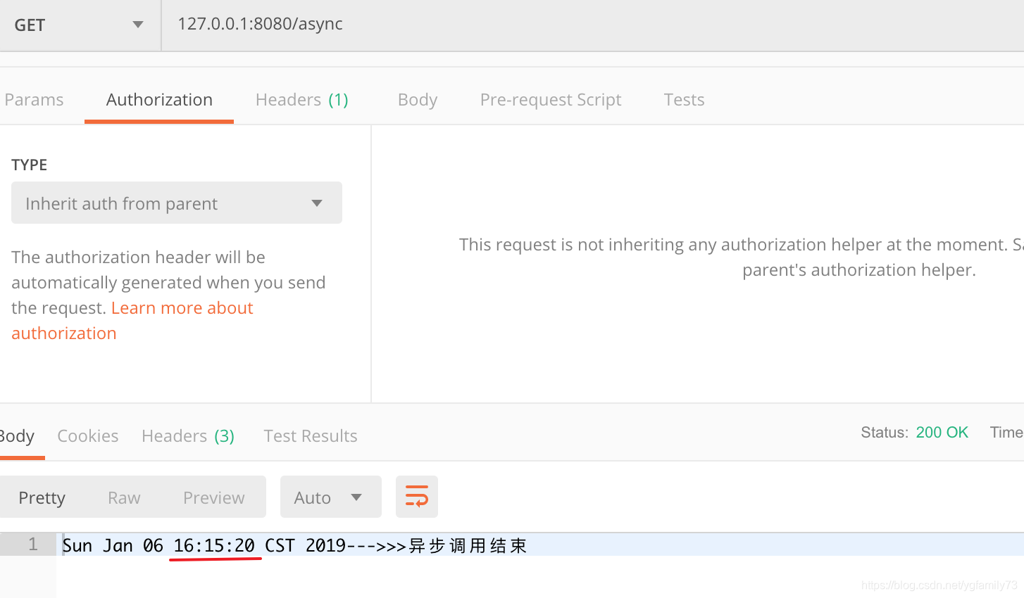
Task: Click the TYPE label in Authorization
Action: (x=30, y=165)
